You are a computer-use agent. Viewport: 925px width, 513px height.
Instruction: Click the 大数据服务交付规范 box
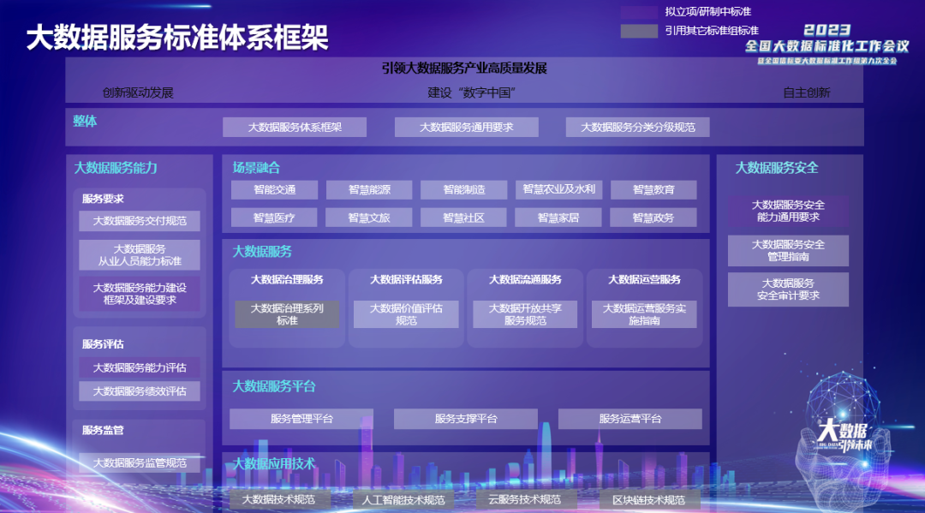tap(140, 221)
